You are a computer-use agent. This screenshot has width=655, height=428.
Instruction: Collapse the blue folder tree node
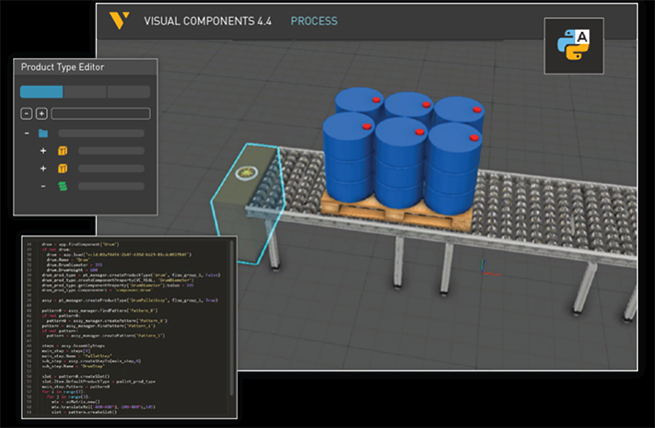tap(26, 133)
